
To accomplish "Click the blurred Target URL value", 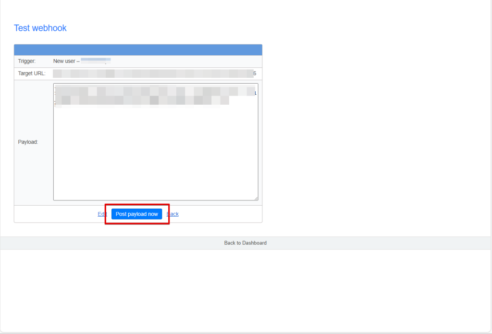I will [x=153, y=74].
